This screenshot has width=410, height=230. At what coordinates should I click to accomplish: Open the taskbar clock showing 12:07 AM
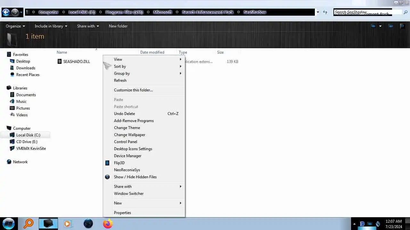[x=394, y=224]
